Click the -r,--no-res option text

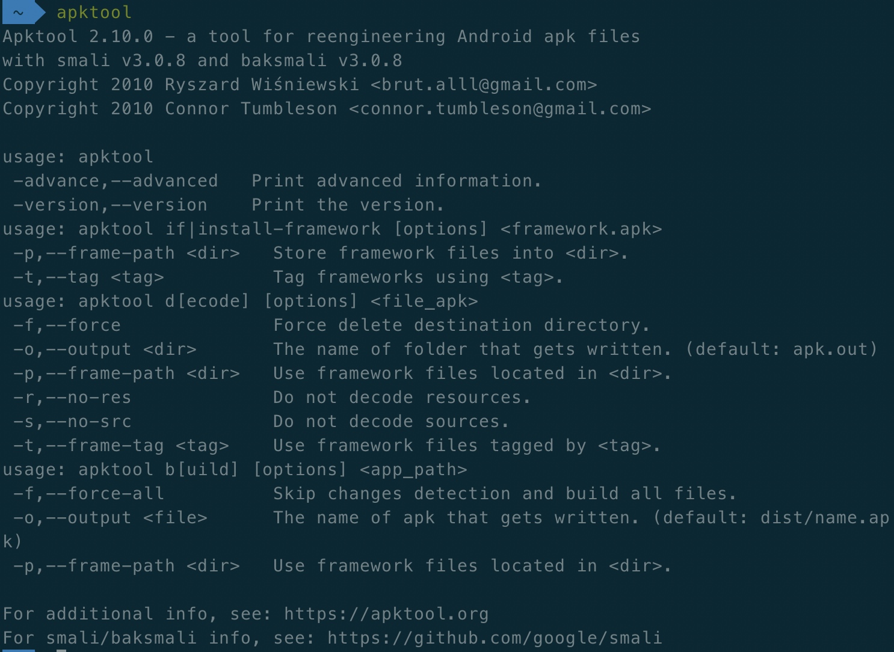[x=72, y=398]
